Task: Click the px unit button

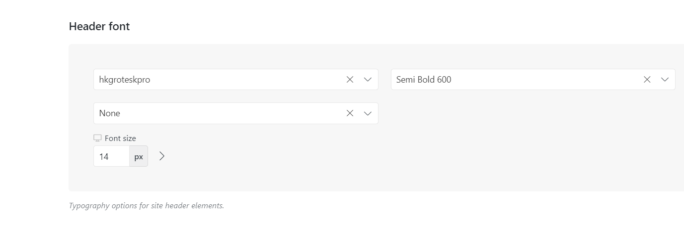Action: [139, 156]
